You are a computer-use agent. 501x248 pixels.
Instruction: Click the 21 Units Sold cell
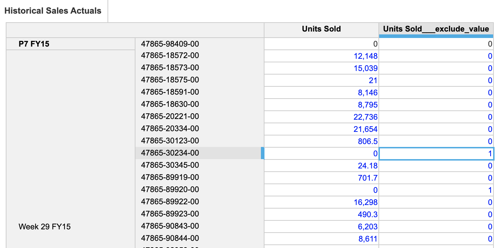(321, 80)
